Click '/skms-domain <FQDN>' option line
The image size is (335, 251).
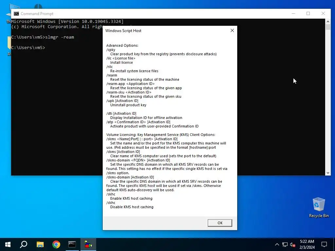(138, 160)
